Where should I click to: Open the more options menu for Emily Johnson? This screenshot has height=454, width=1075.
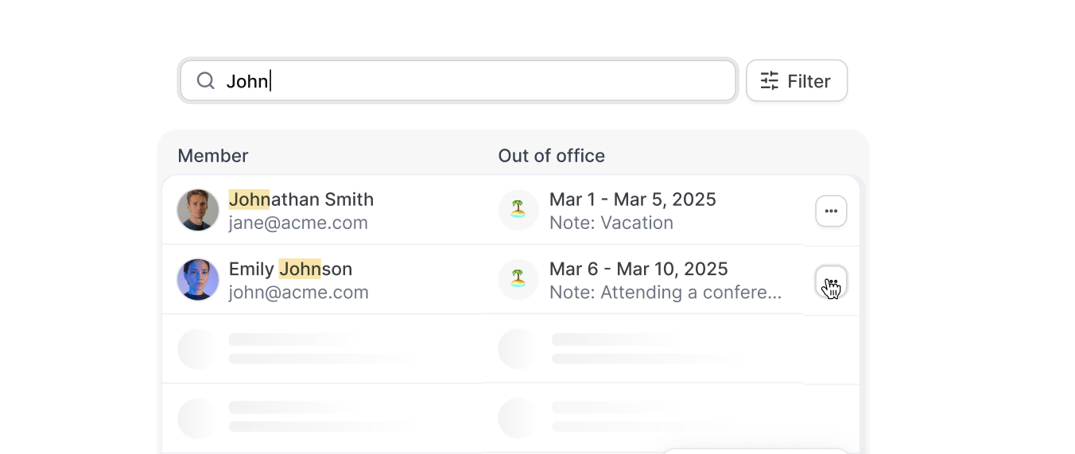point(831,281)
